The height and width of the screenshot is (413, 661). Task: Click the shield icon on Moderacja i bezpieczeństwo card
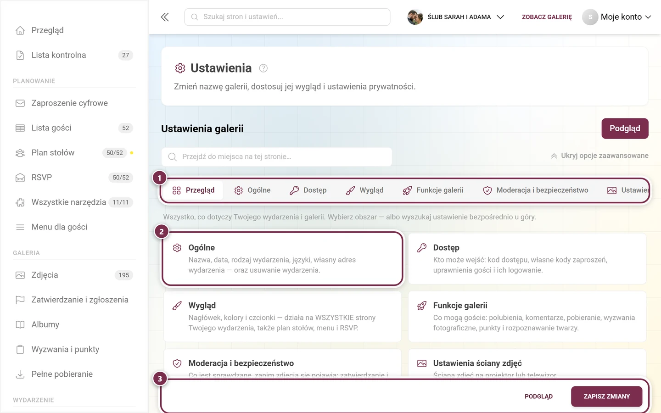pyautogui.click(x=177, y=363)
